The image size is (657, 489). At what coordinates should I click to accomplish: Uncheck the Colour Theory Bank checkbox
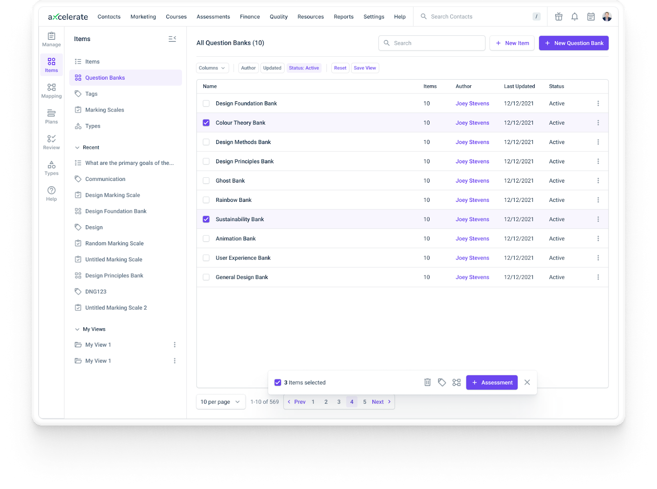click(x=206, y=122)
